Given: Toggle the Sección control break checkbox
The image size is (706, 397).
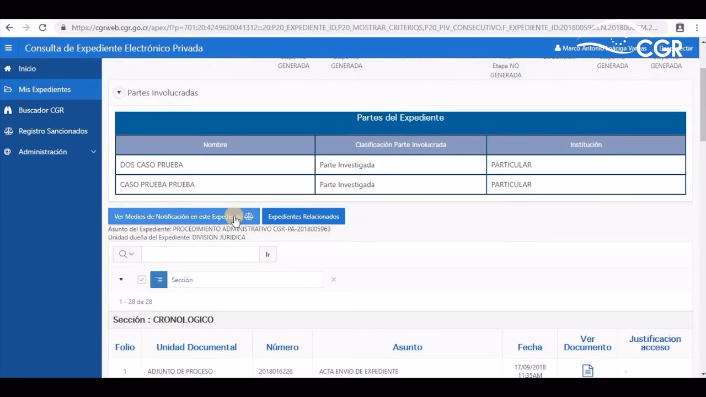Looking at the screenshot, I should pos(142,280).
